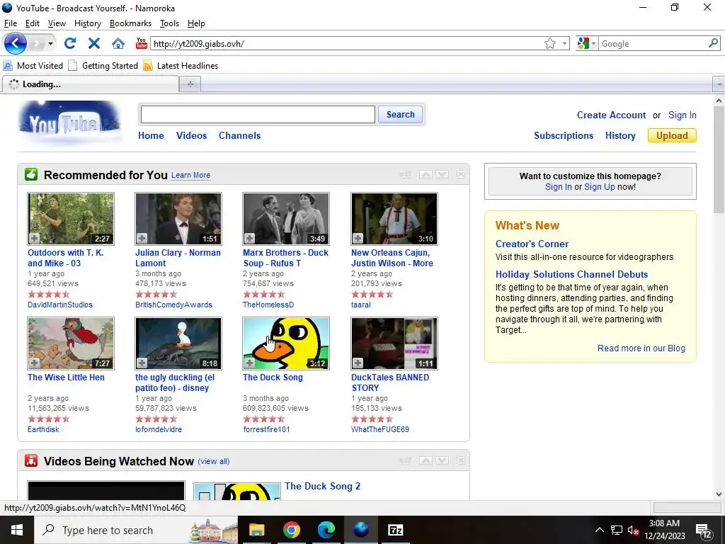Bookmark this page with the star icon
The height and width of the screenshot is (544, 725).
549,43
